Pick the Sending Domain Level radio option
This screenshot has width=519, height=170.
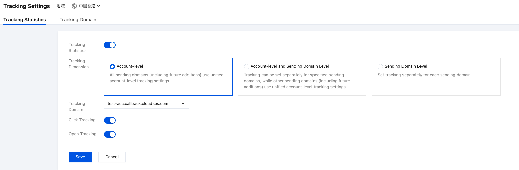pos(380,67)
